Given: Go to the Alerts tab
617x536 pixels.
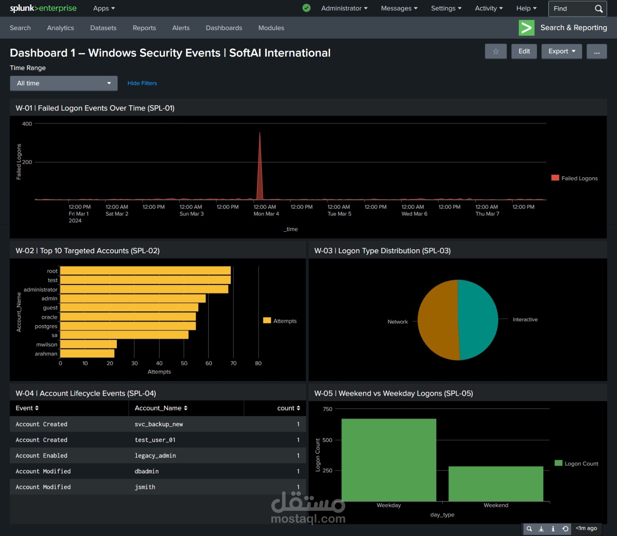Looking at the screenshot, I should pos(181,28).
